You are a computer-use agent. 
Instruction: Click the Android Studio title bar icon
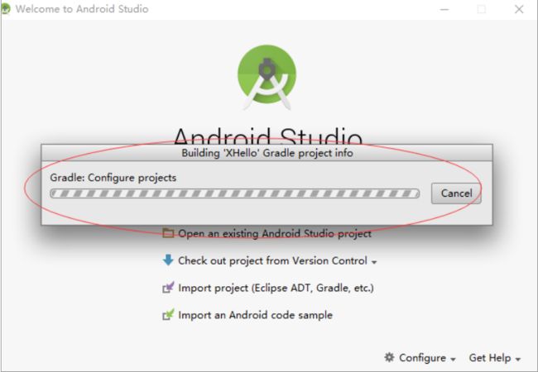[x=6, y=8]
